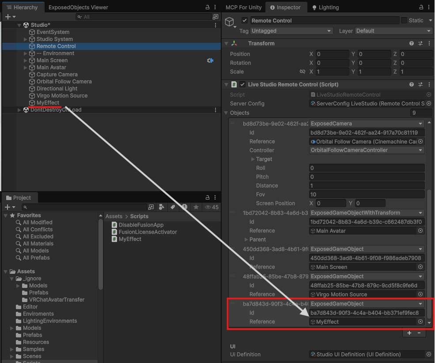Lock the Inspector panel
This screenshot has height=363, width=435.
pos(421,7)
